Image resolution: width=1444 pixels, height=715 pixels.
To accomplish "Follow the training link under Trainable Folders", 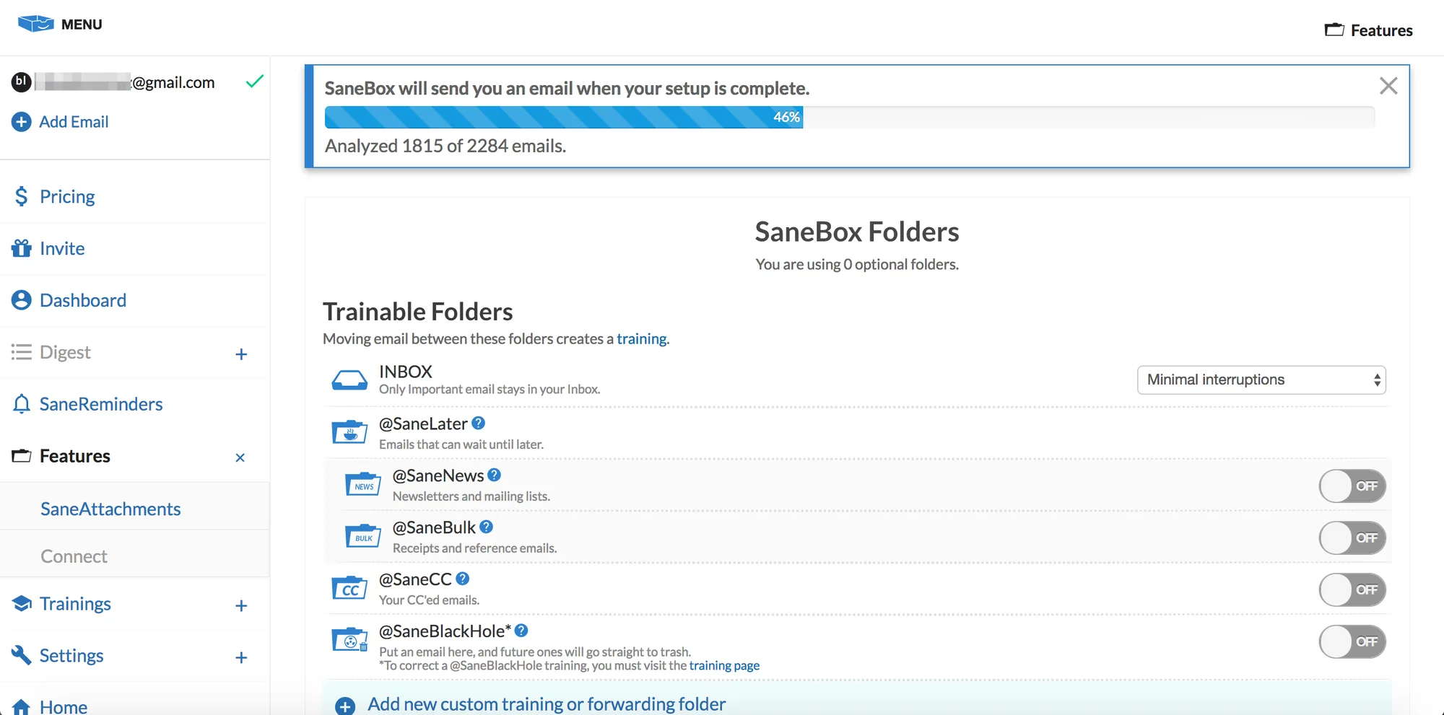I will 641,338.
